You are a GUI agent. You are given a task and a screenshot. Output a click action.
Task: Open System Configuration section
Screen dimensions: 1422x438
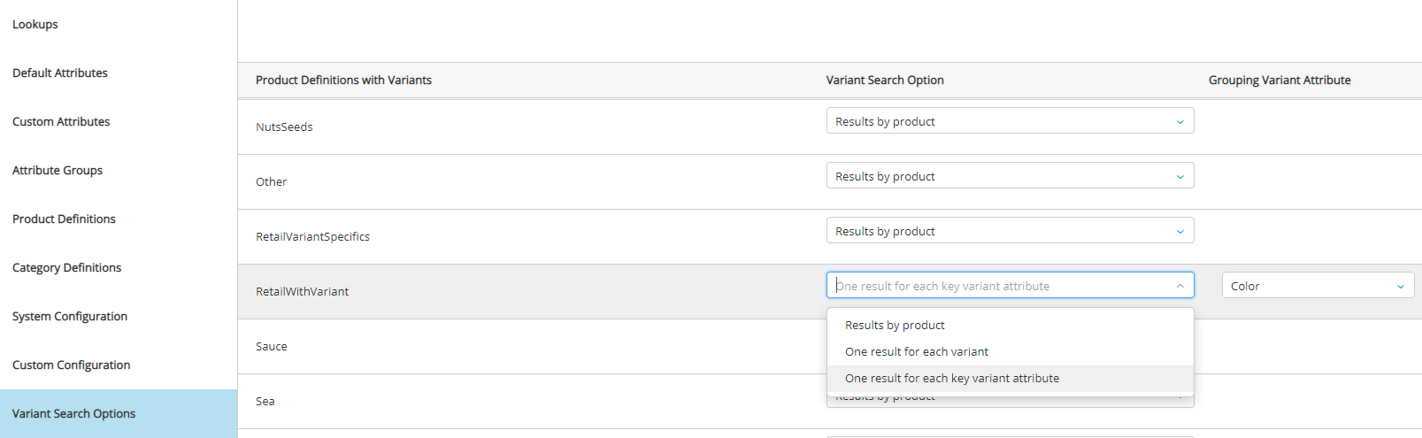pyautogui.click(x=70, y=317)
